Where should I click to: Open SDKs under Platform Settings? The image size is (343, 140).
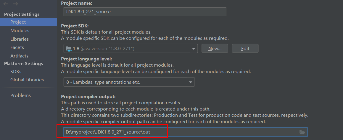coord(16,71)
